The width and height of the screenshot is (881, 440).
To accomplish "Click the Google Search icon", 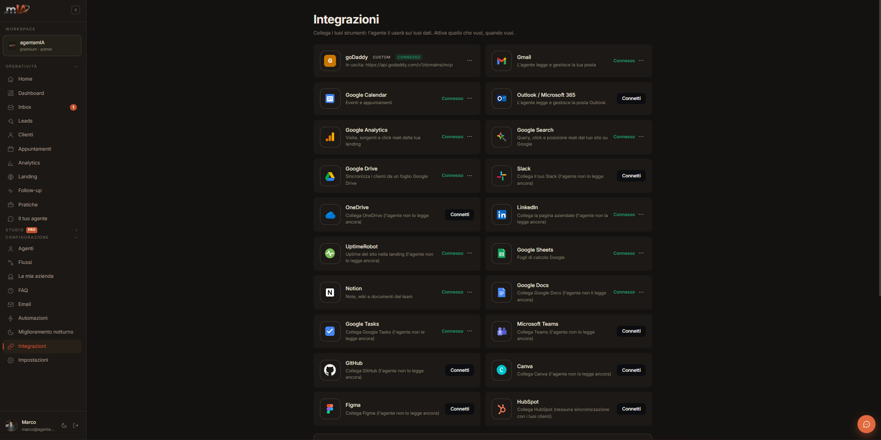I will coord(502,137).
